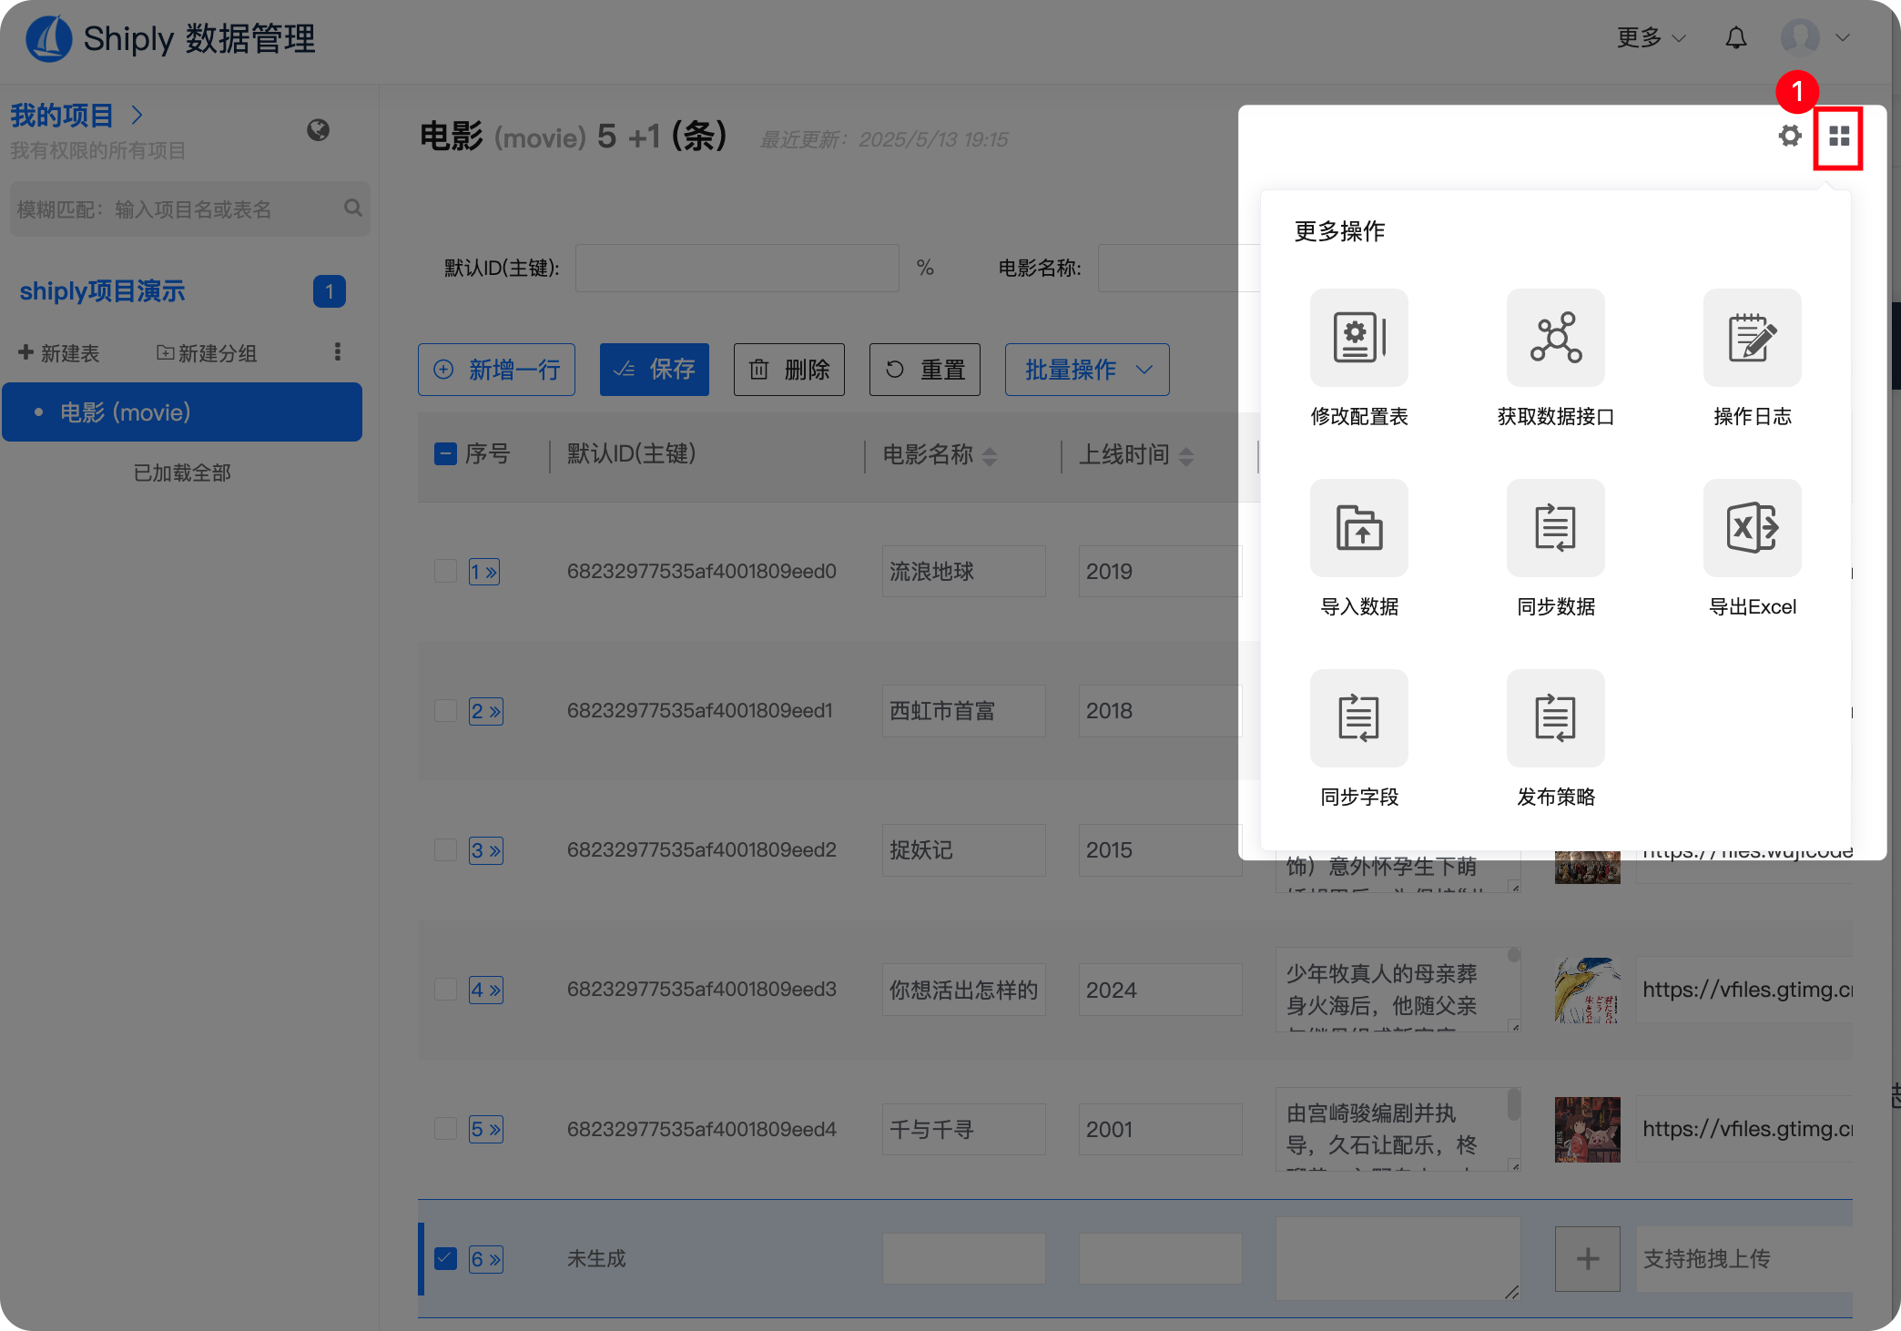Click 新建分组 in sidebar
Viewport: 1901px width, 1331px height.
tap(207, 353)
